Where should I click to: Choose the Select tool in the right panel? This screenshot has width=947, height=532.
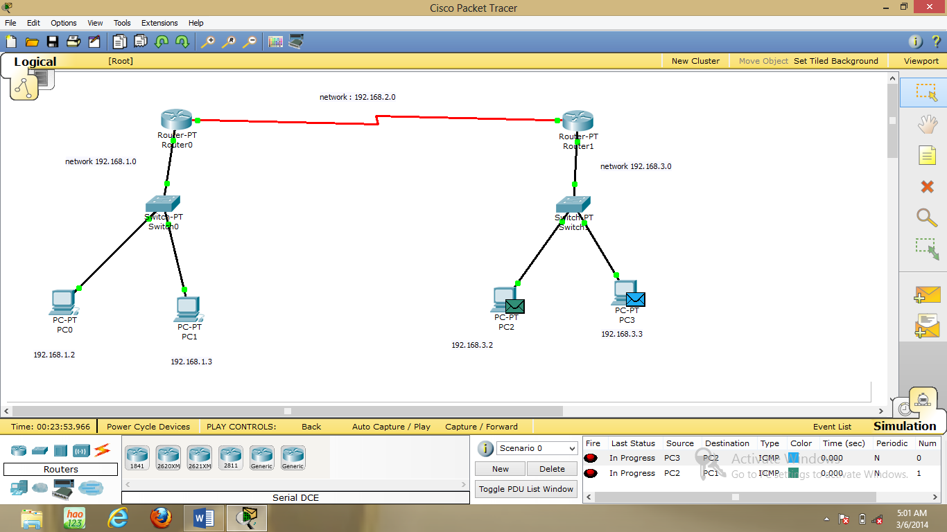pyautogui.click(x=927, y=92)
